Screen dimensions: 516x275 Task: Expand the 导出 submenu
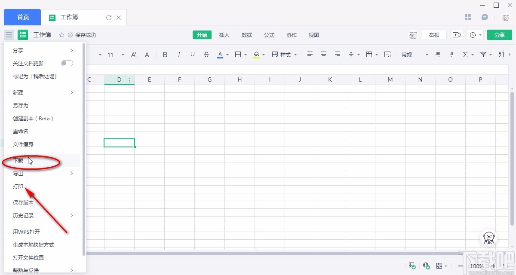(x=43, y=174)
